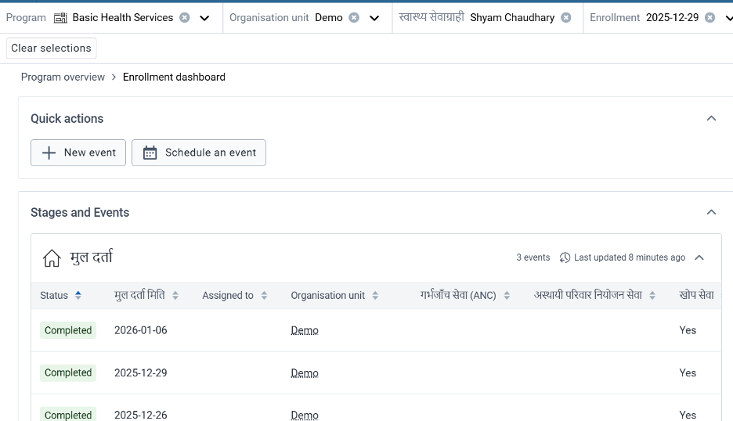The height and width of the screenshot is (421, 733).
Task: Sort by अस्थायी परिवार नियोजन सेवा column
Action: (652, 296)
